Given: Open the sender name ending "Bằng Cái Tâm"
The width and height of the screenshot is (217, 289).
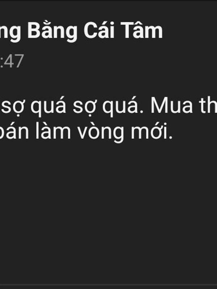Looking at the screenshot, I should click(x=81, y=31).
